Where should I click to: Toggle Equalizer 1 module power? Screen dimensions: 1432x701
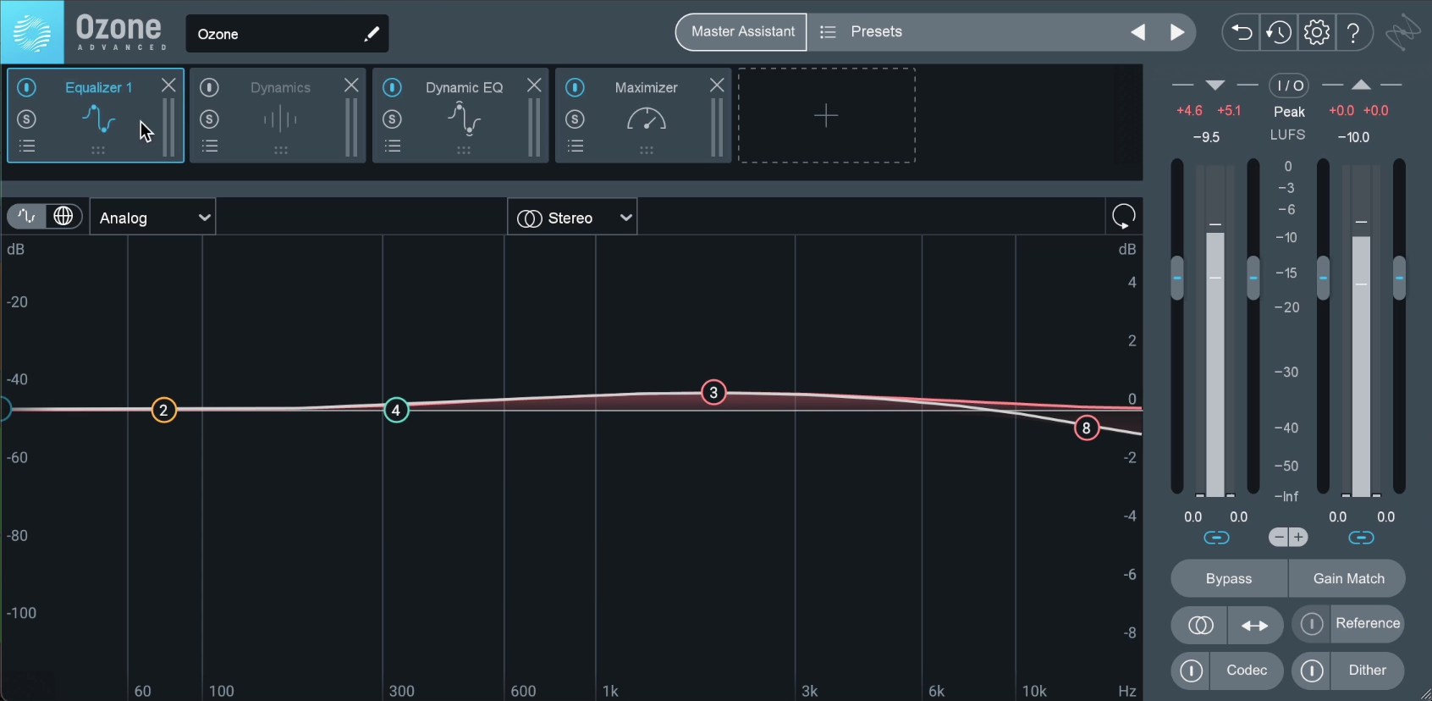(x=27, y=87)
